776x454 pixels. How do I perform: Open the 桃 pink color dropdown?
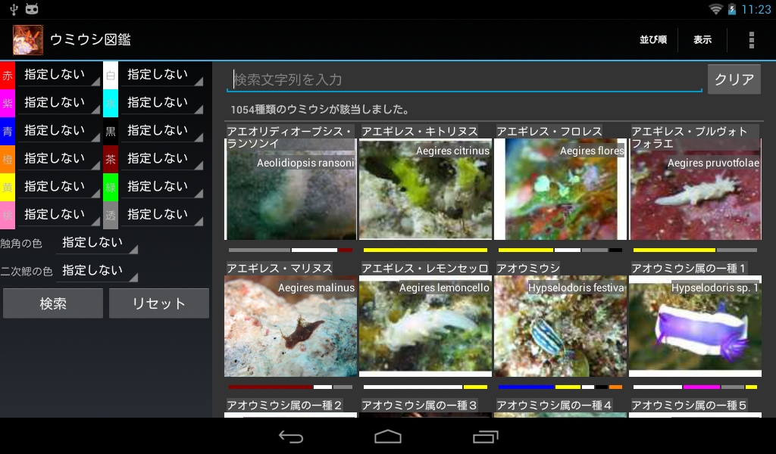coord(59,215)
